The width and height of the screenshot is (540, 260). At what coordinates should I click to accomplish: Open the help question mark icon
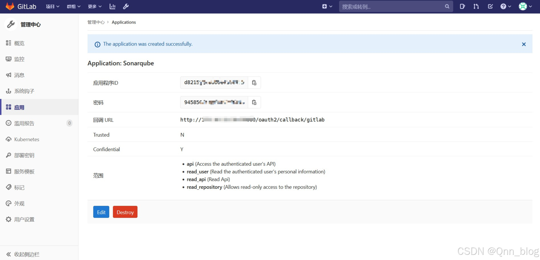(504, 6)
